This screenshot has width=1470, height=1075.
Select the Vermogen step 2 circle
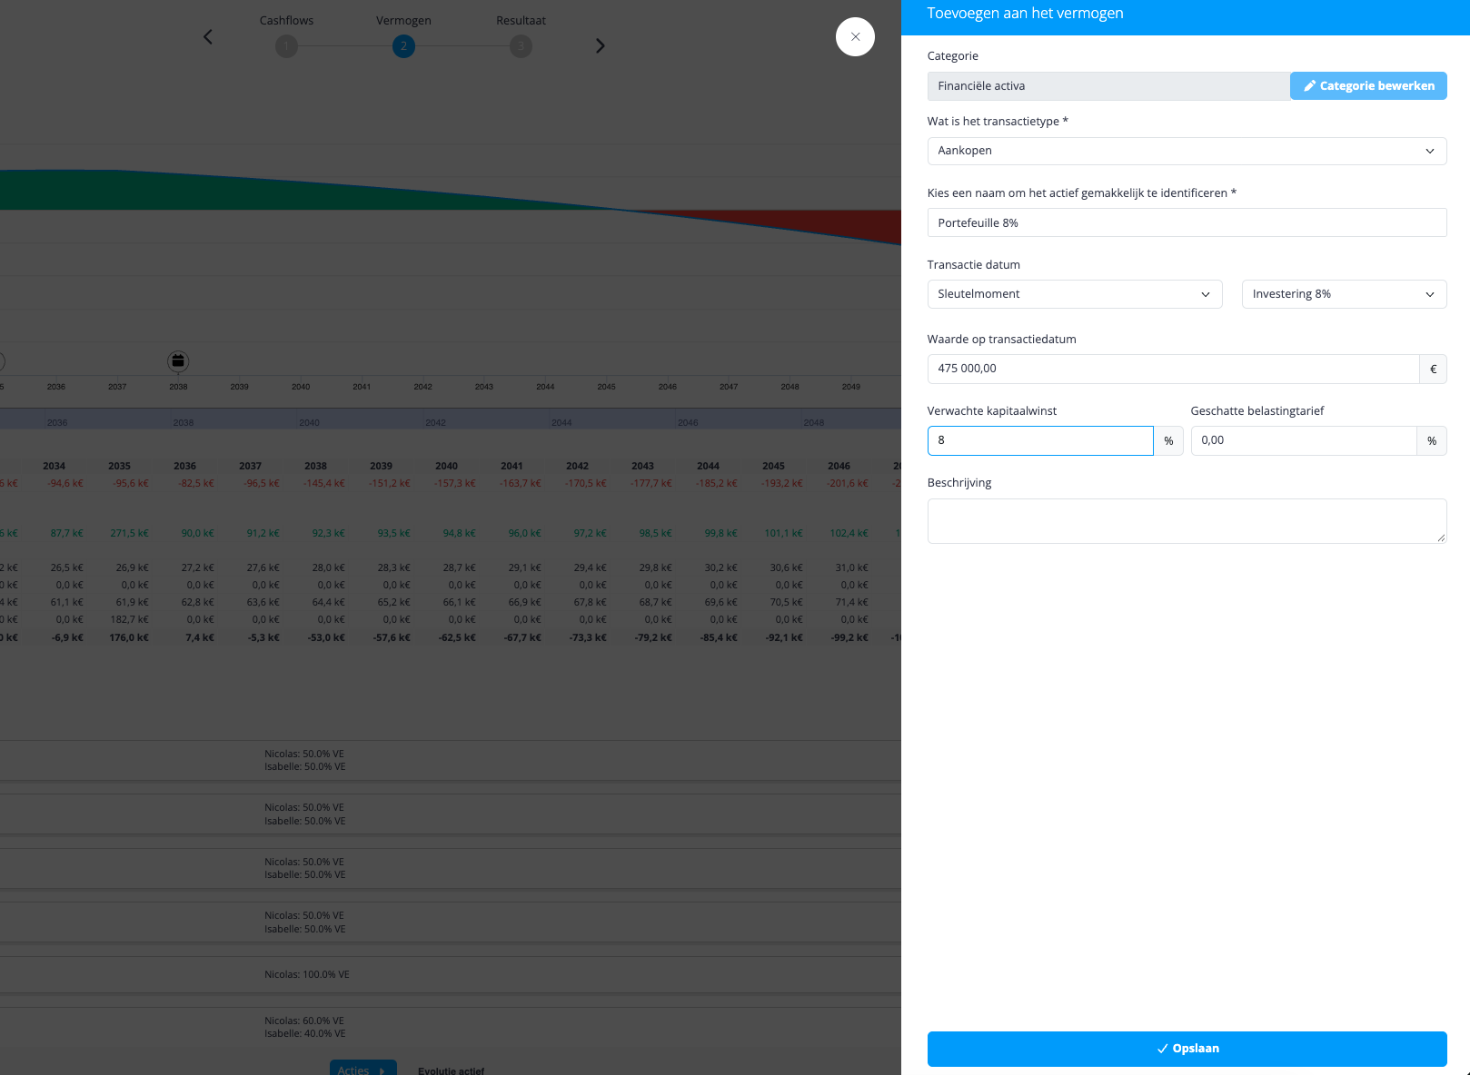point(403,46)
